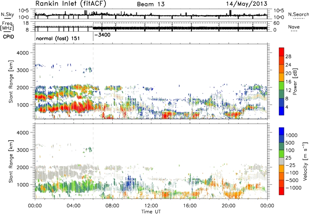Click the 'N.Search' legend label

click(298, 14)
